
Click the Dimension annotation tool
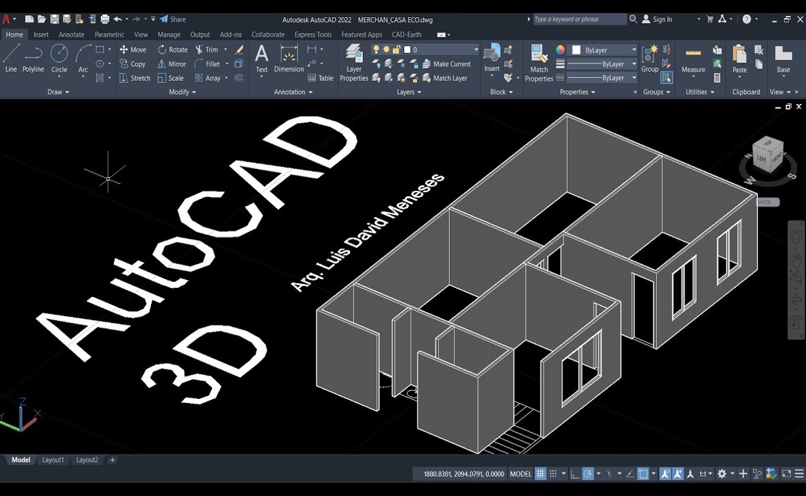pyautogui.click(x=288, y=58)
